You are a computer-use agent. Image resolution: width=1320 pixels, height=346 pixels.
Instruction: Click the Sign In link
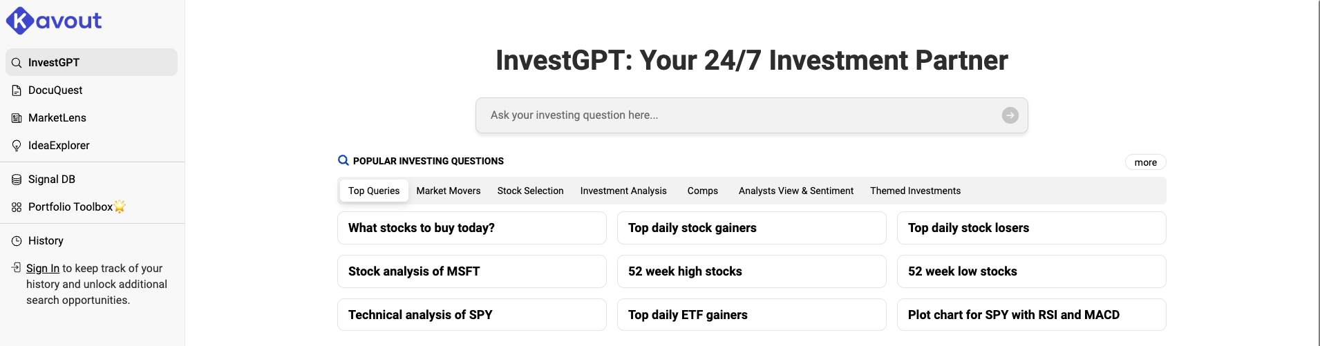43,269
